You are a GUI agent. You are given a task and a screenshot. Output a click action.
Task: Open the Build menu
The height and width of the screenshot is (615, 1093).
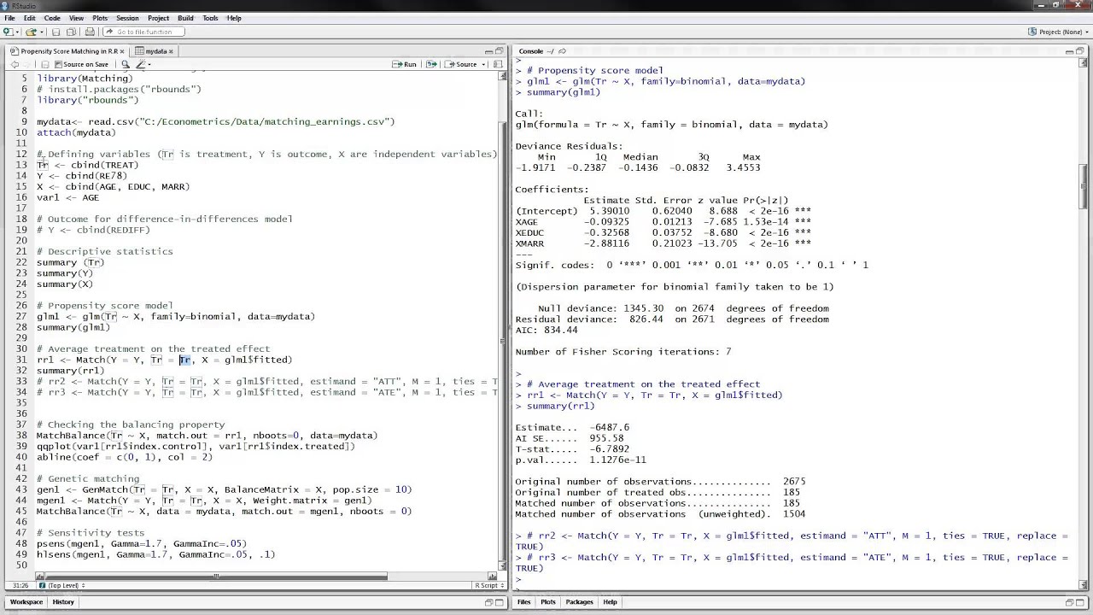[x=185, y=18]
